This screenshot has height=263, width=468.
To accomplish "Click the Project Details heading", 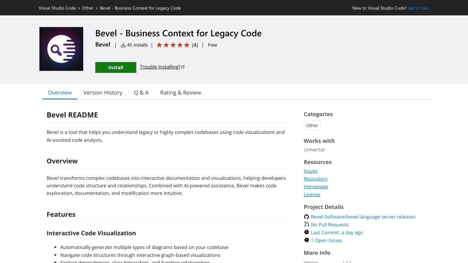I will [323, 207].
